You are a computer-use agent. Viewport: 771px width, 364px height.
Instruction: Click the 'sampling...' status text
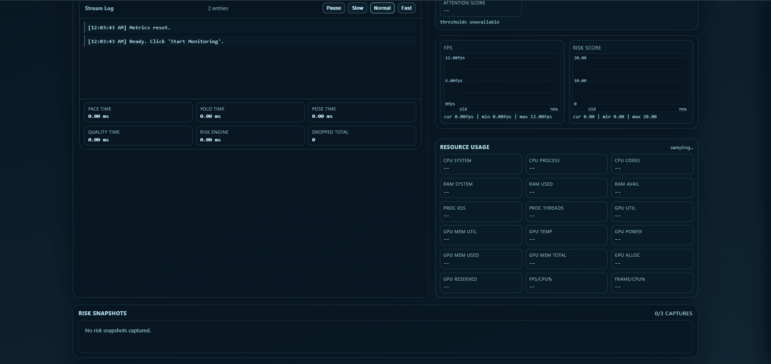pyautogui.click(x=682, y=148)
